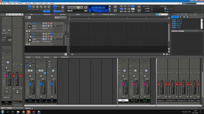
Task: Select the Erase tool
Action: tap(49, 7)
